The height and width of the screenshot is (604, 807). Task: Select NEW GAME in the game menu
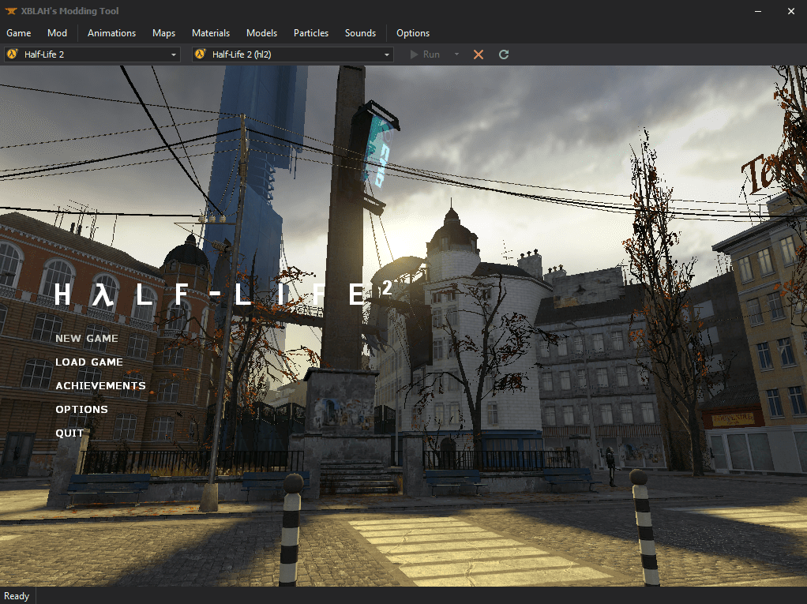(x=87, y=339)
